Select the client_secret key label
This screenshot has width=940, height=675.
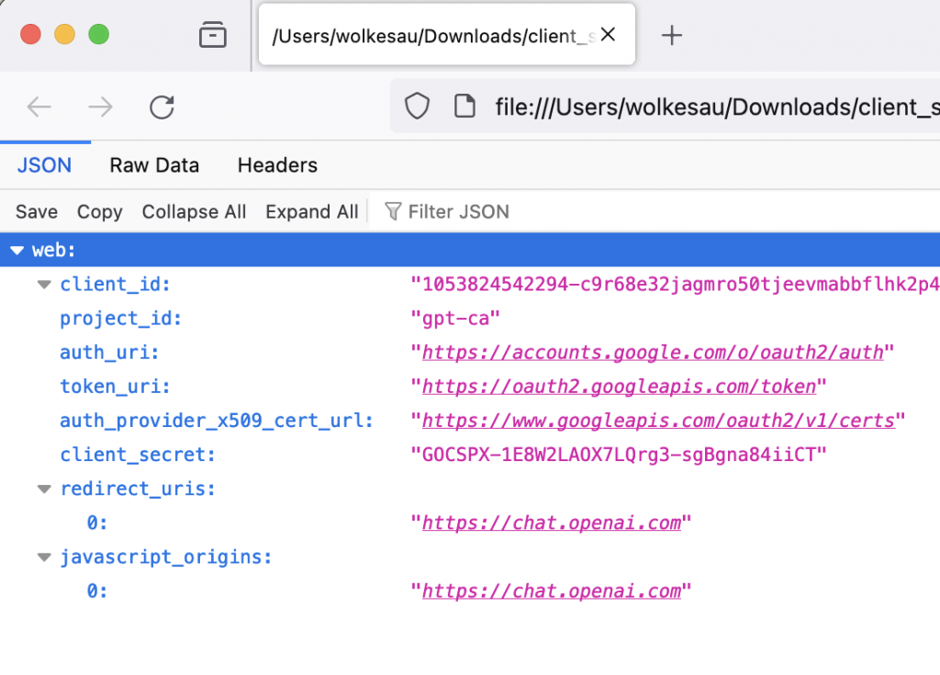(138, 455)
